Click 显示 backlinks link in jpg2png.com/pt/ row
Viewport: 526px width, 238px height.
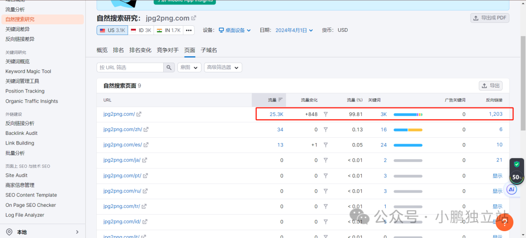pyautogui.click(x=497, y=176)
